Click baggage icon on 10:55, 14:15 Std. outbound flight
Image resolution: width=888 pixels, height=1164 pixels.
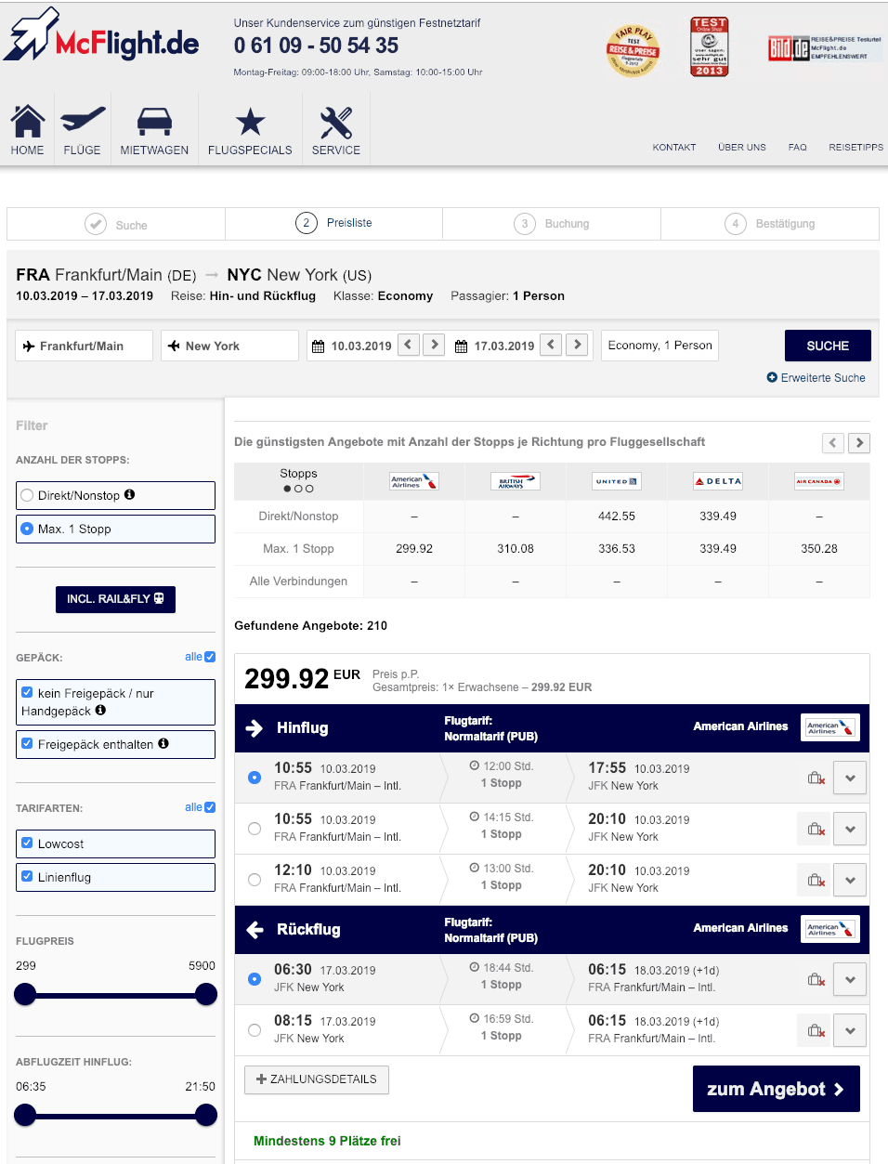pos(816,830)
